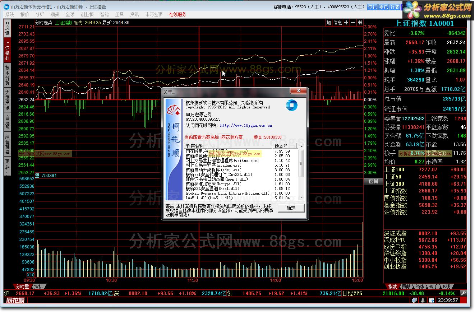The width and height of the screenshot is (475, 312).
Task: Open the 智能 menu
Action: tap(105, 14)
